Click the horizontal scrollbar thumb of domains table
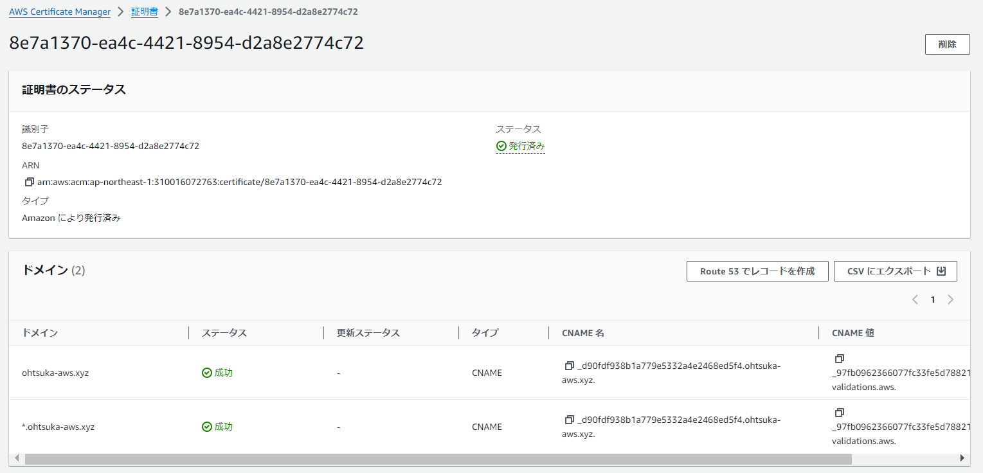The image size is (983, 473). (438, 458)
